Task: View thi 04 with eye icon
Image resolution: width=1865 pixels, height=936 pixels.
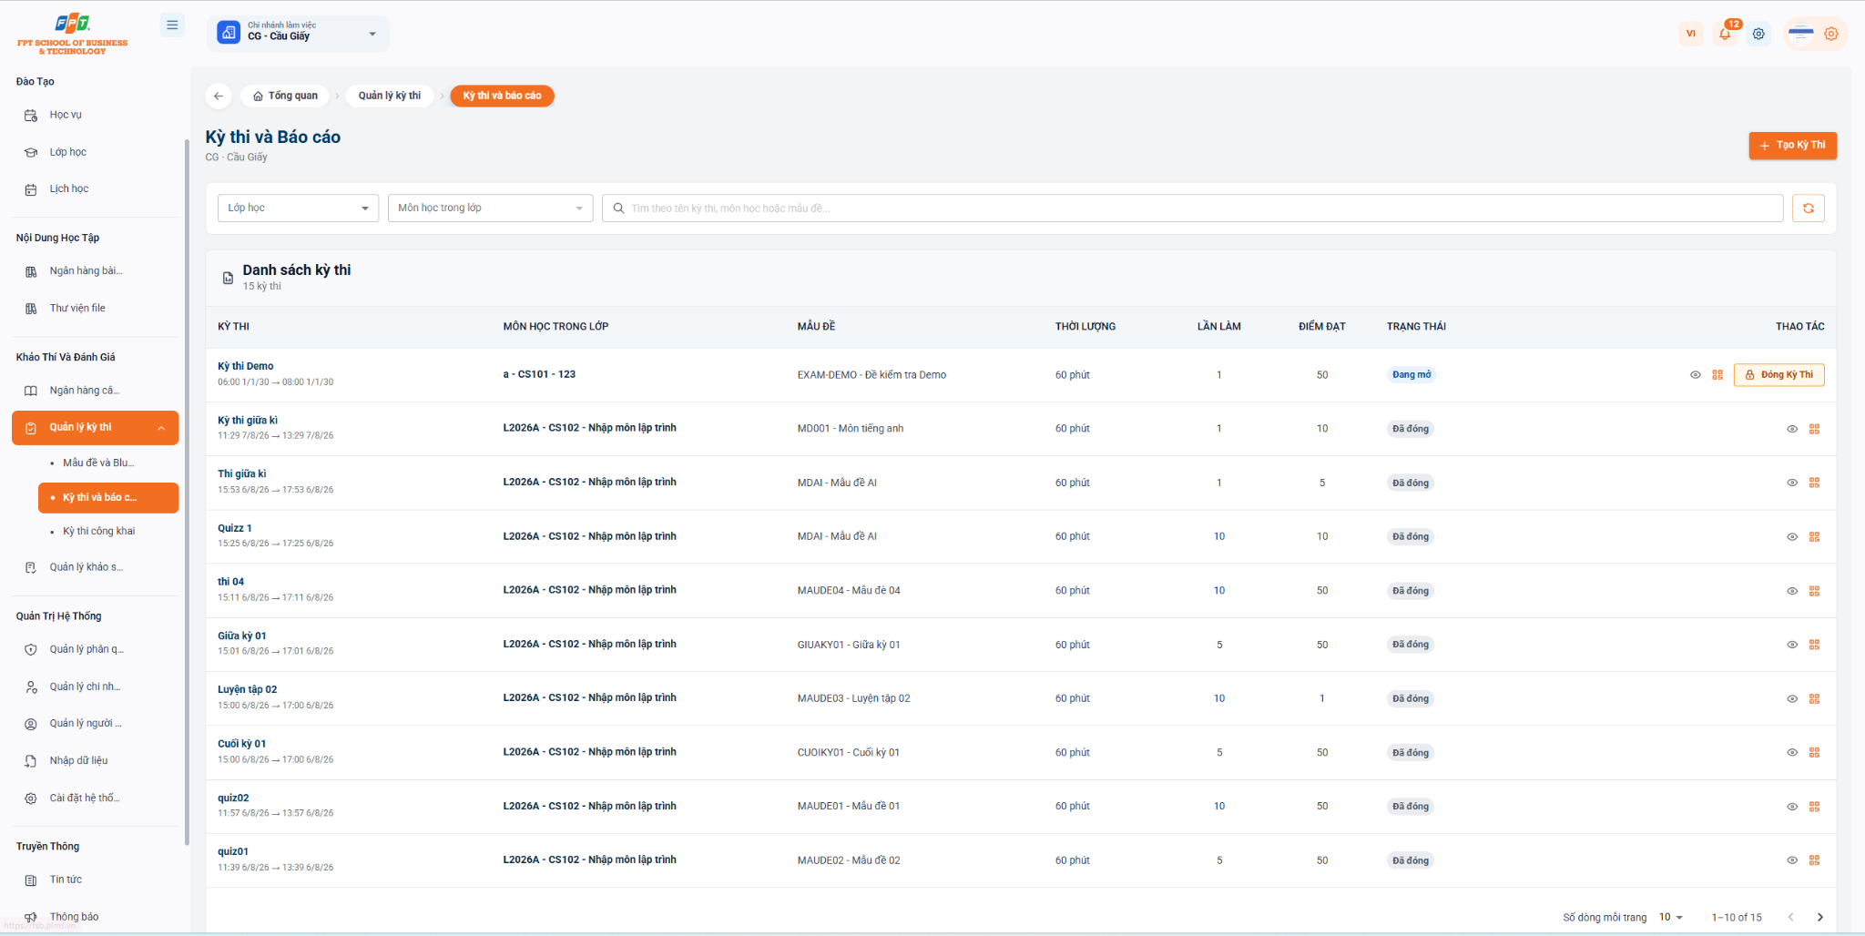Action: pos(1792,591)
